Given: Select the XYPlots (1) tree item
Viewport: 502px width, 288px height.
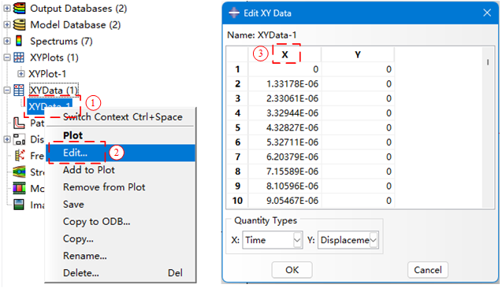Looking at the screenshot, I should pos(54,57).
